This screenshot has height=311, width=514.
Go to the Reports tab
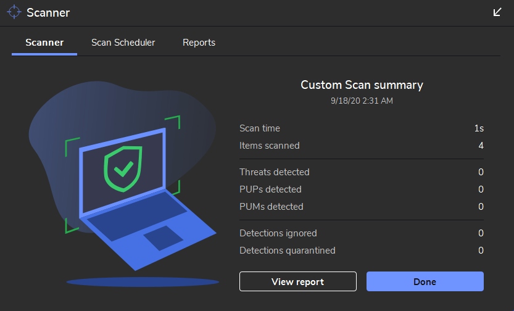[199, 43]
